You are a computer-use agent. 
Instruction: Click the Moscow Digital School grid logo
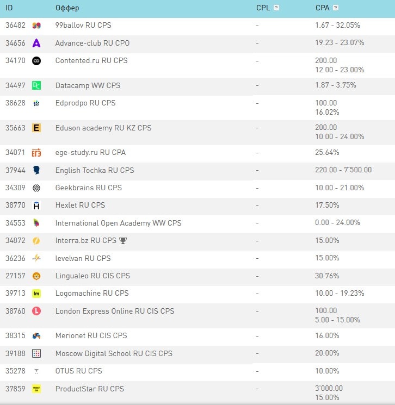36,353
